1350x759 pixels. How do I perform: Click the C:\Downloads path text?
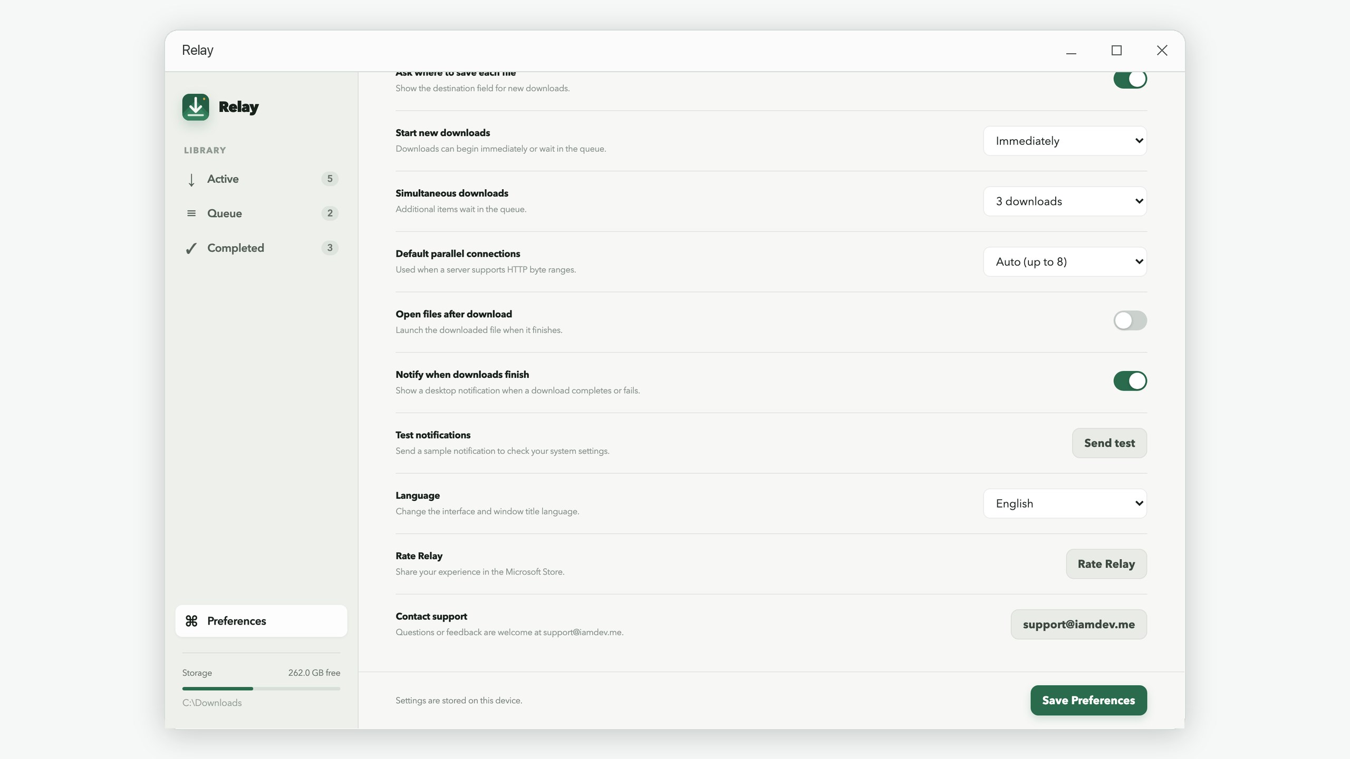click(212, 703)
